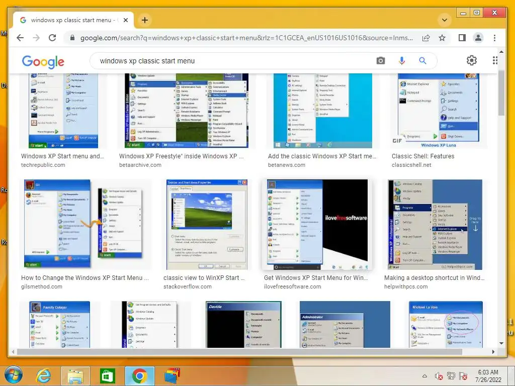Click the blue magnifier search button
The image size is (515, 386).
point(422,61)
